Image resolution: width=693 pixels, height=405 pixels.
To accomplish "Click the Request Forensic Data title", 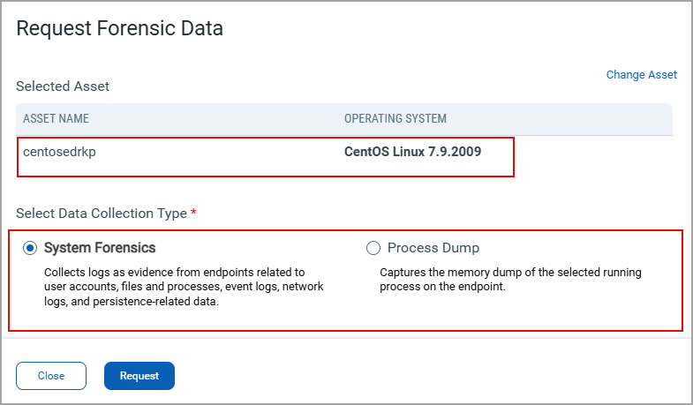I will tap(119, 28).
